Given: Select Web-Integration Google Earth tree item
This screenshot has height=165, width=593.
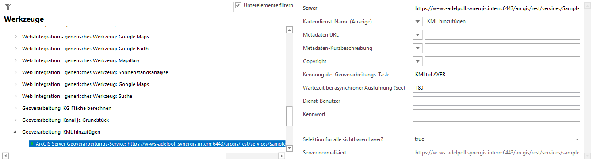Looking at the screenshot, I should 85,49.
